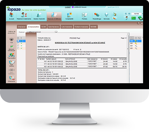Open the Accueil home icon
This screenshot has width=149, height=132.
pyautogui.click(x=11, y=16)
